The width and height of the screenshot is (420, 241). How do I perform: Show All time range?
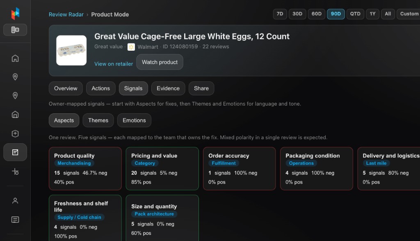[x=388, y=14]
